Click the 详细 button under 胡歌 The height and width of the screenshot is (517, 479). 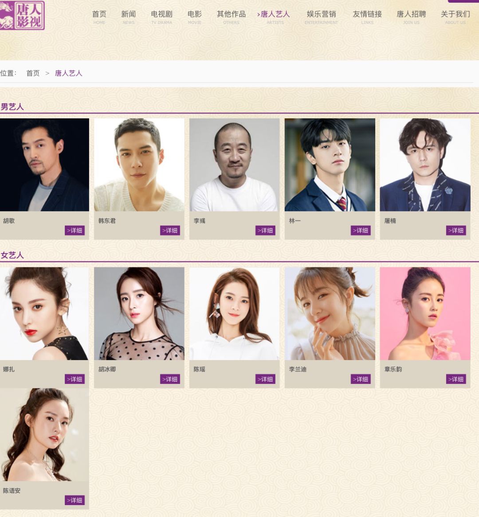point(75,231)
